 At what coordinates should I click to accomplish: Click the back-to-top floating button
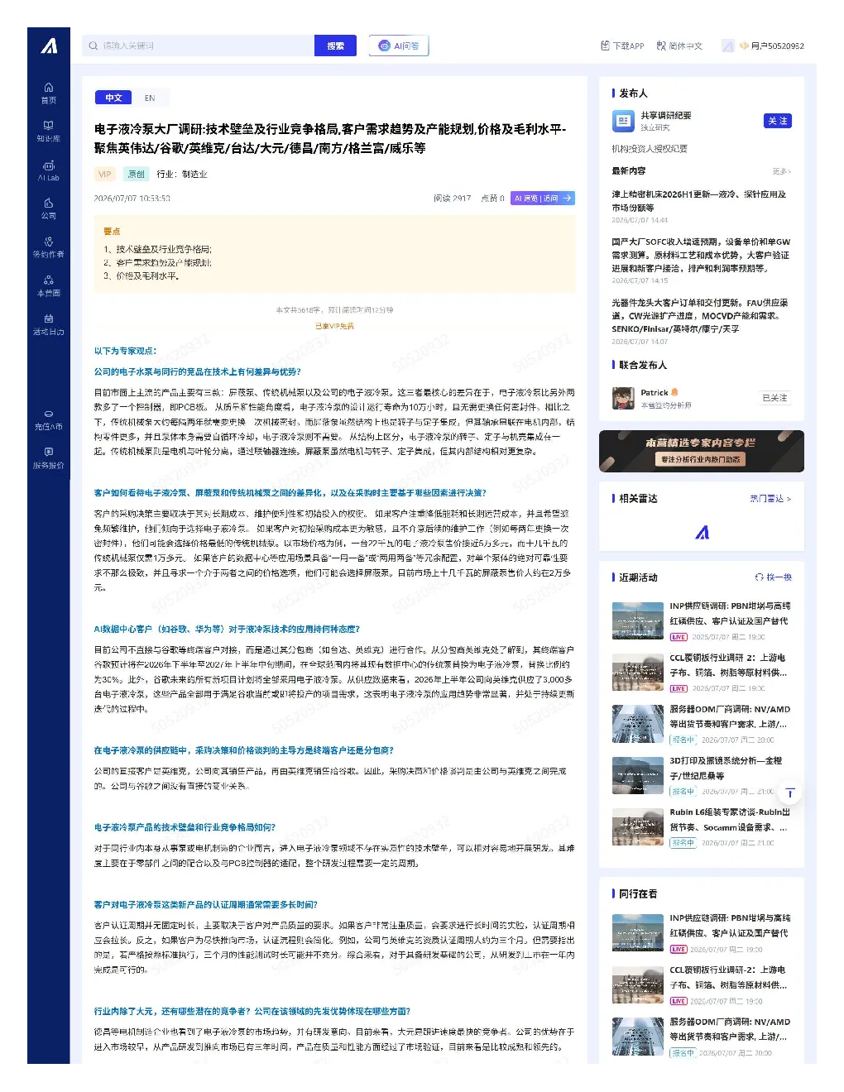pos(790,793)
